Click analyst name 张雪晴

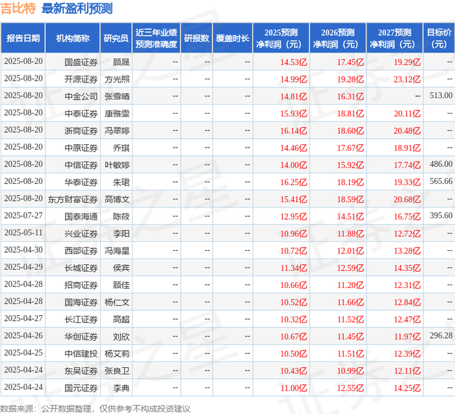point(117,96)
